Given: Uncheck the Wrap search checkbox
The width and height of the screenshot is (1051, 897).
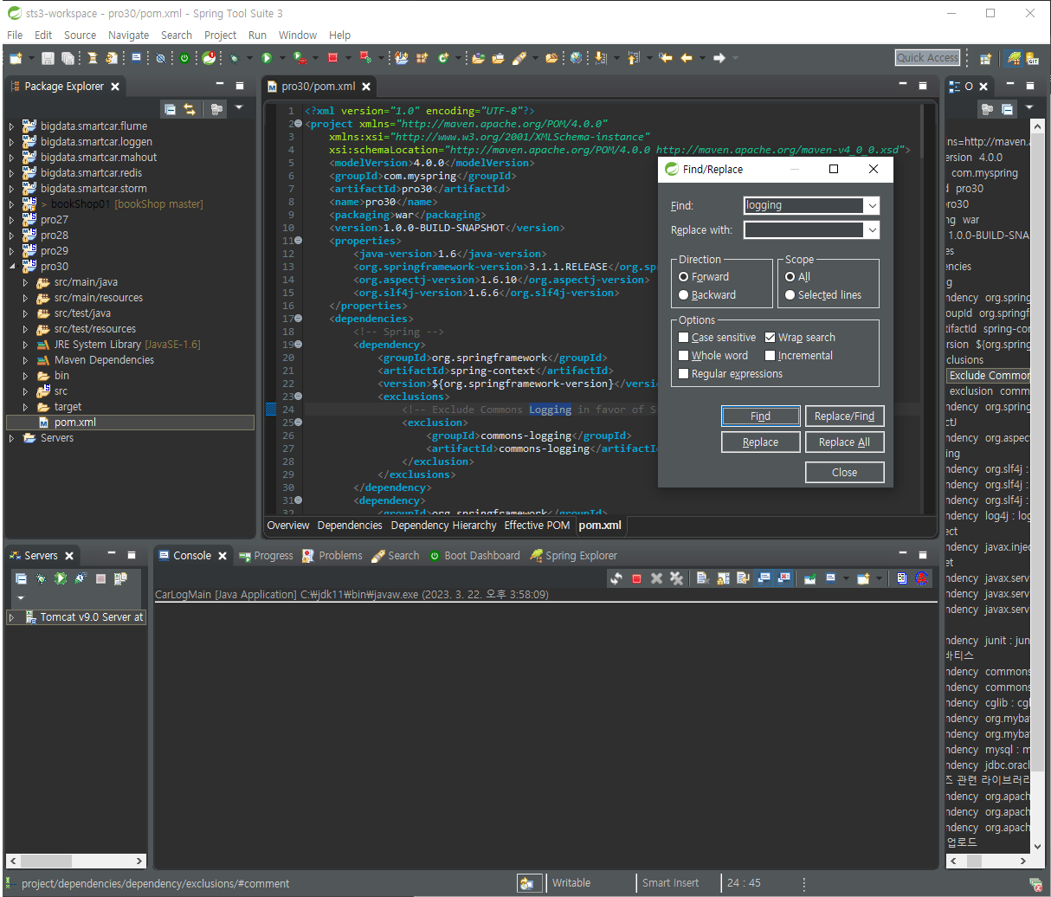Looking at the screenshot, I should [x=771, y=338].
